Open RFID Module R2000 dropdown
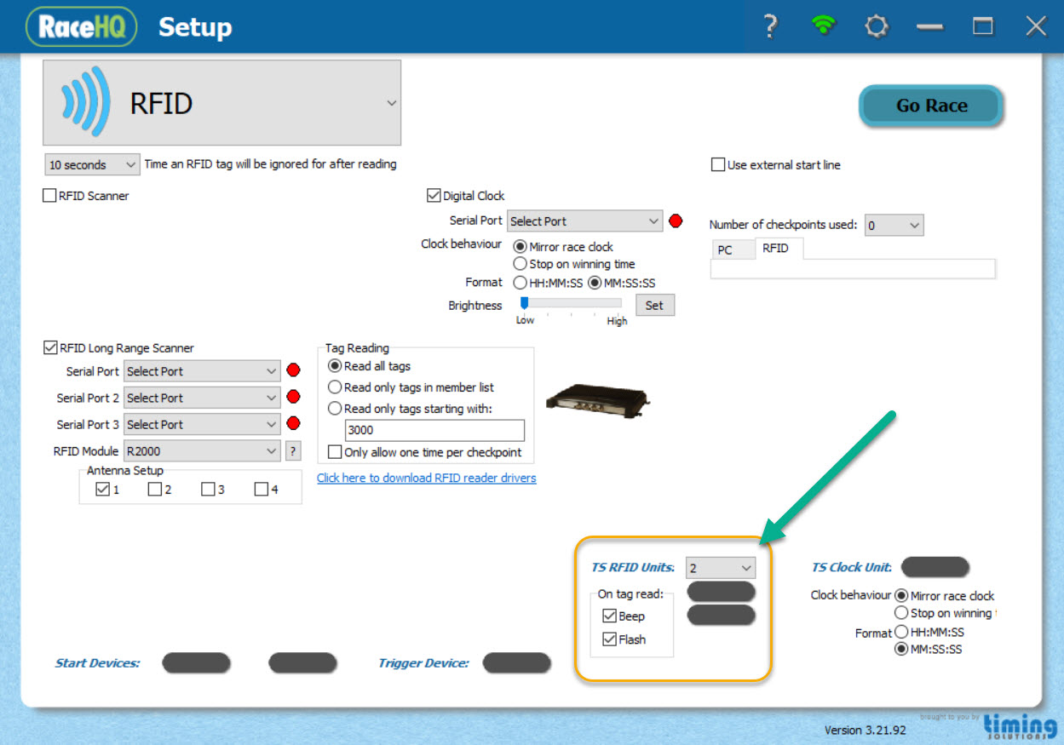 pyautogui.click(x=202, y=451)
